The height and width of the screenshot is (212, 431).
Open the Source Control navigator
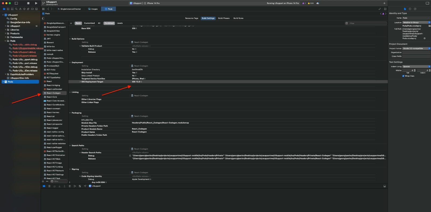[x=8, y=9]
